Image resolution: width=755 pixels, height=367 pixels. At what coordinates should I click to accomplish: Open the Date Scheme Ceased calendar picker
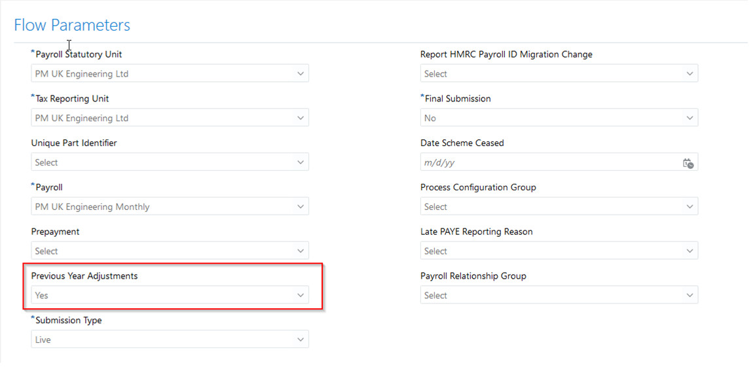[688, 163]
